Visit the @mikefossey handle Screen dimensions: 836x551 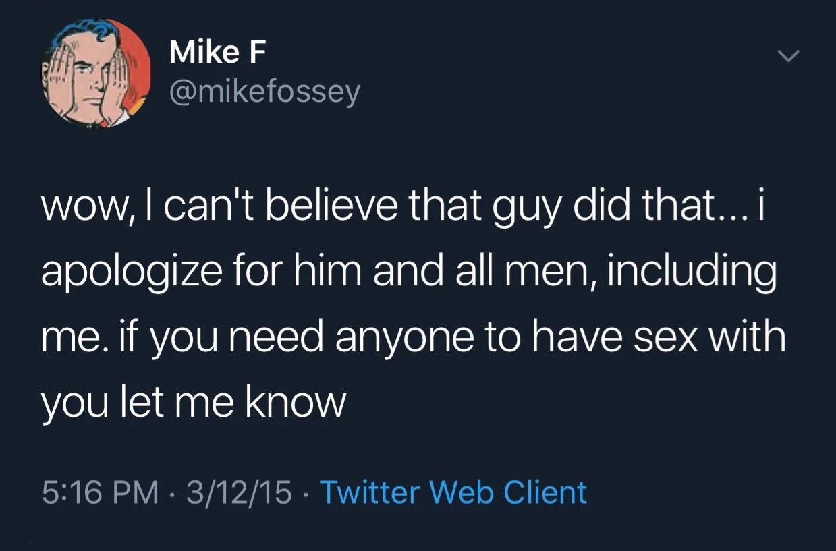(264, 92)
